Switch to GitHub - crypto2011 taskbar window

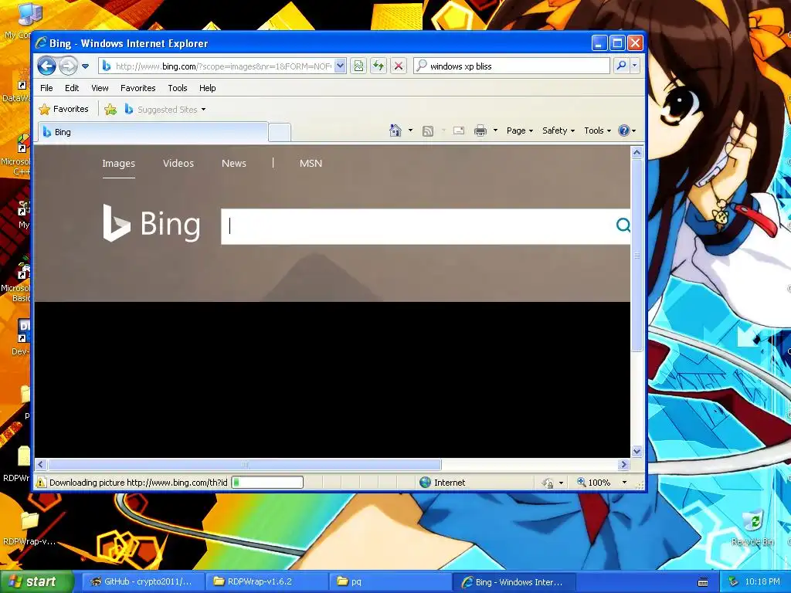pyautogui.click(x=143, y=581)
